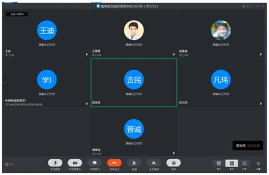The image size is (269, 175).
Task: Click the 晋诚 participant avatar
Action: coord(134,129)
